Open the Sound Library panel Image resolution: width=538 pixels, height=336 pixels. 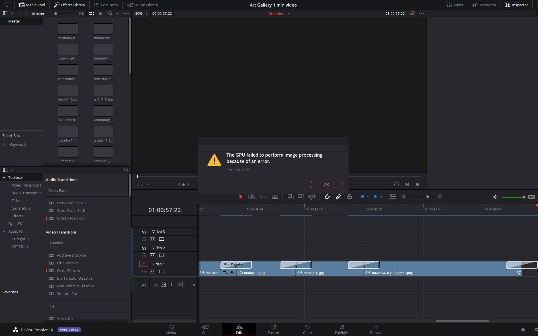(142, 5)
